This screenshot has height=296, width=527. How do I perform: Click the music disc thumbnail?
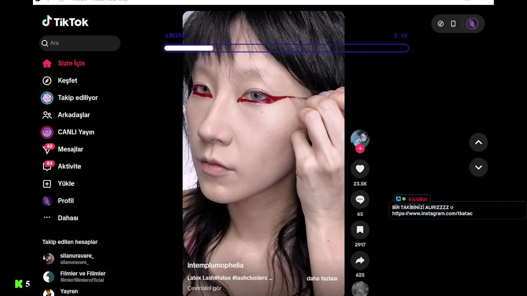coord(360,289)
